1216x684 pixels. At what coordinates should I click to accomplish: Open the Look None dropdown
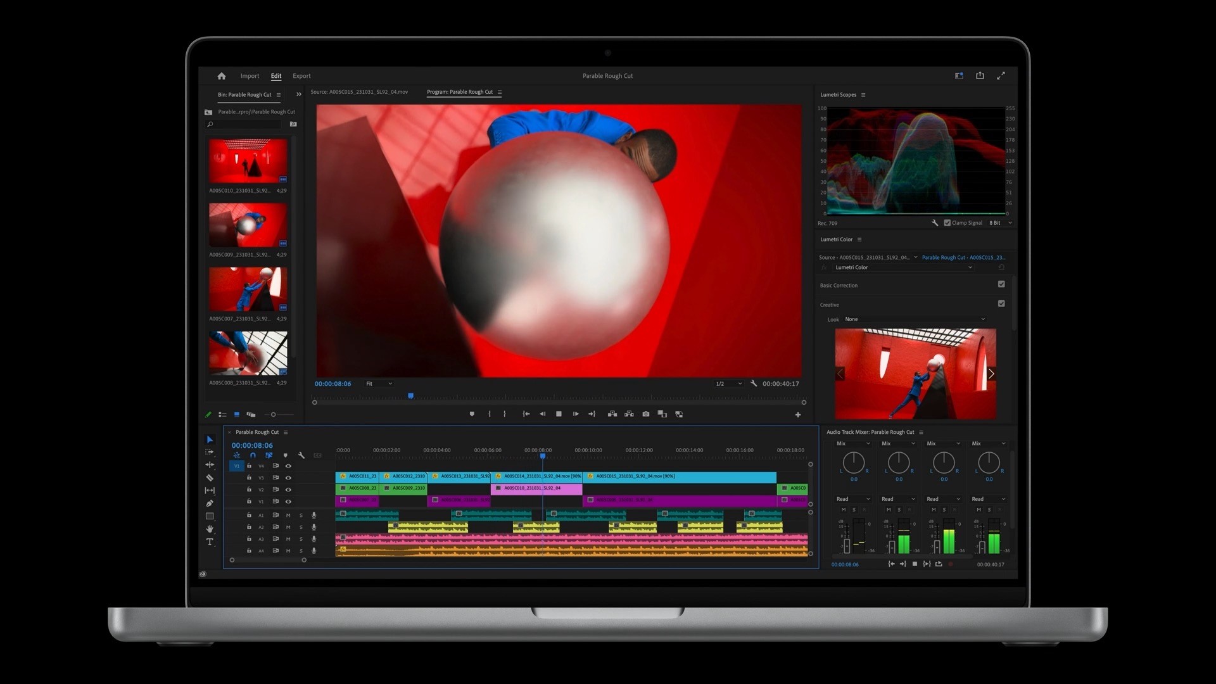point(915,319)
